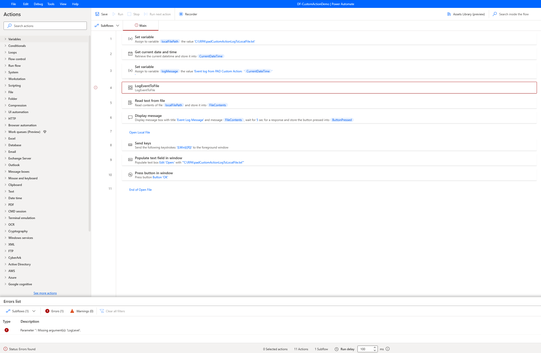This screenshot has width=541, height=353.
Task: Click the Populate text field icon
Action: (130, 160)
